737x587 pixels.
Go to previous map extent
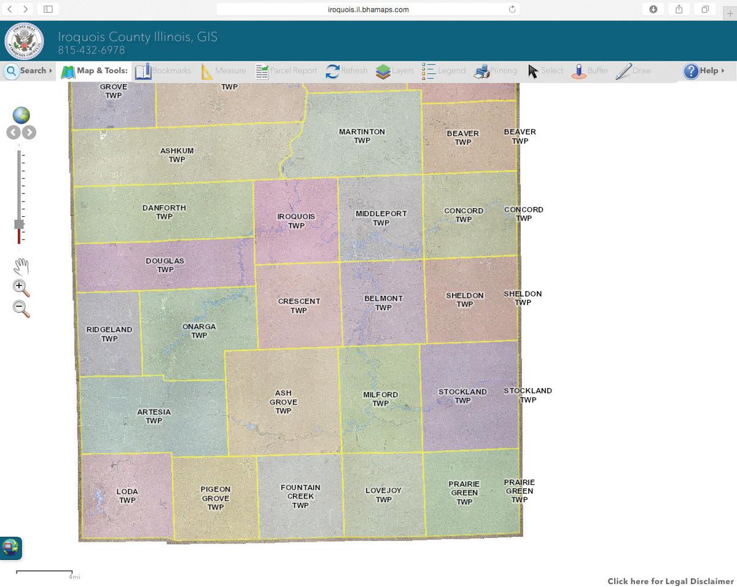click(x=14, y=132)
